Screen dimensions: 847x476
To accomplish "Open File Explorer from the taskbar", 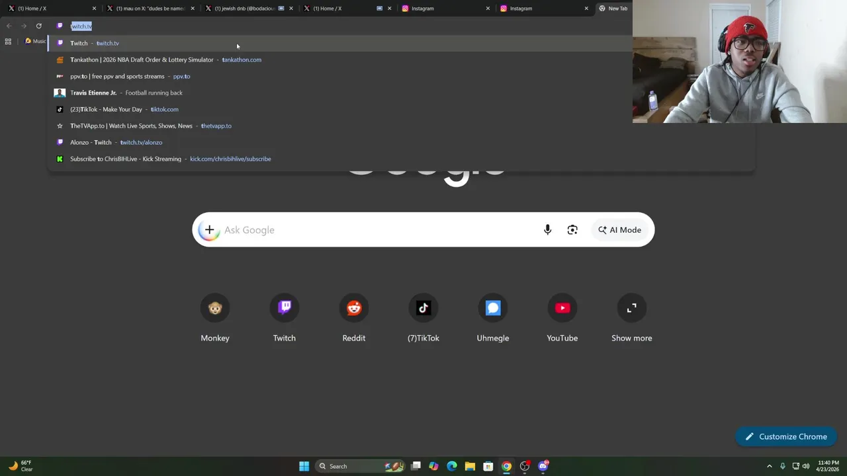I will [470, 466].
